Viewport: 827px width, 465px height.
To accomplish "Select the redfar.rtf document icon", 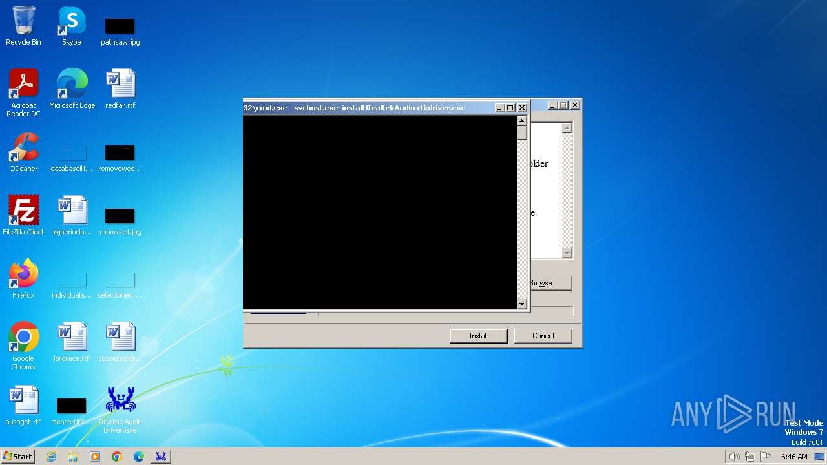I will (120, 89).
